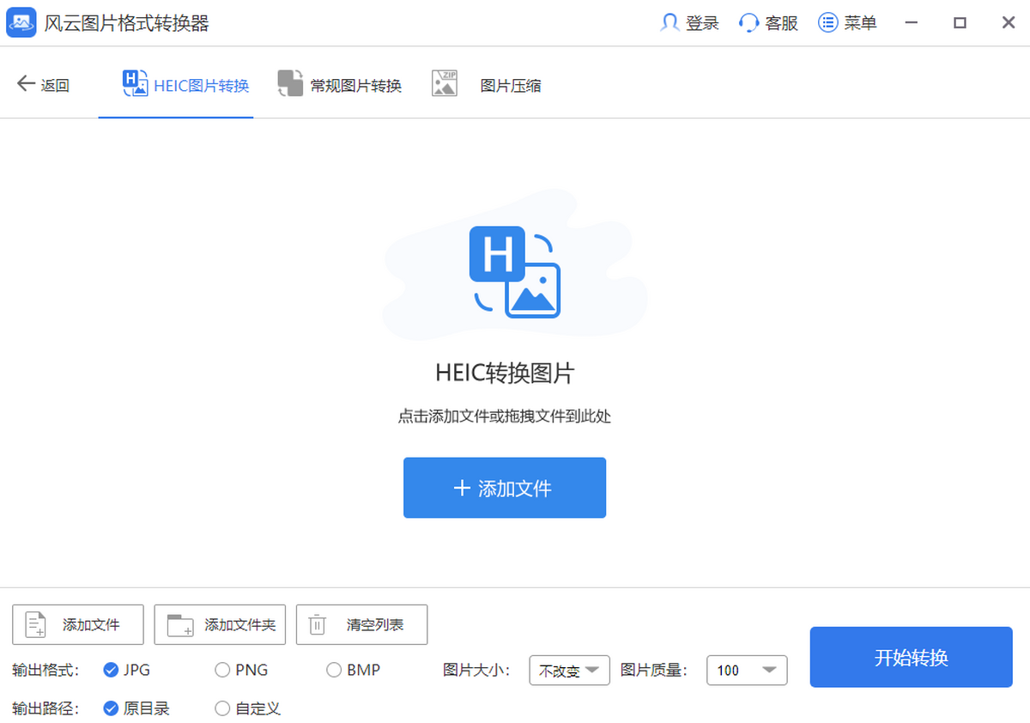Expand the image size dropdown
1030x723 pixels.
tap(570, 671)
